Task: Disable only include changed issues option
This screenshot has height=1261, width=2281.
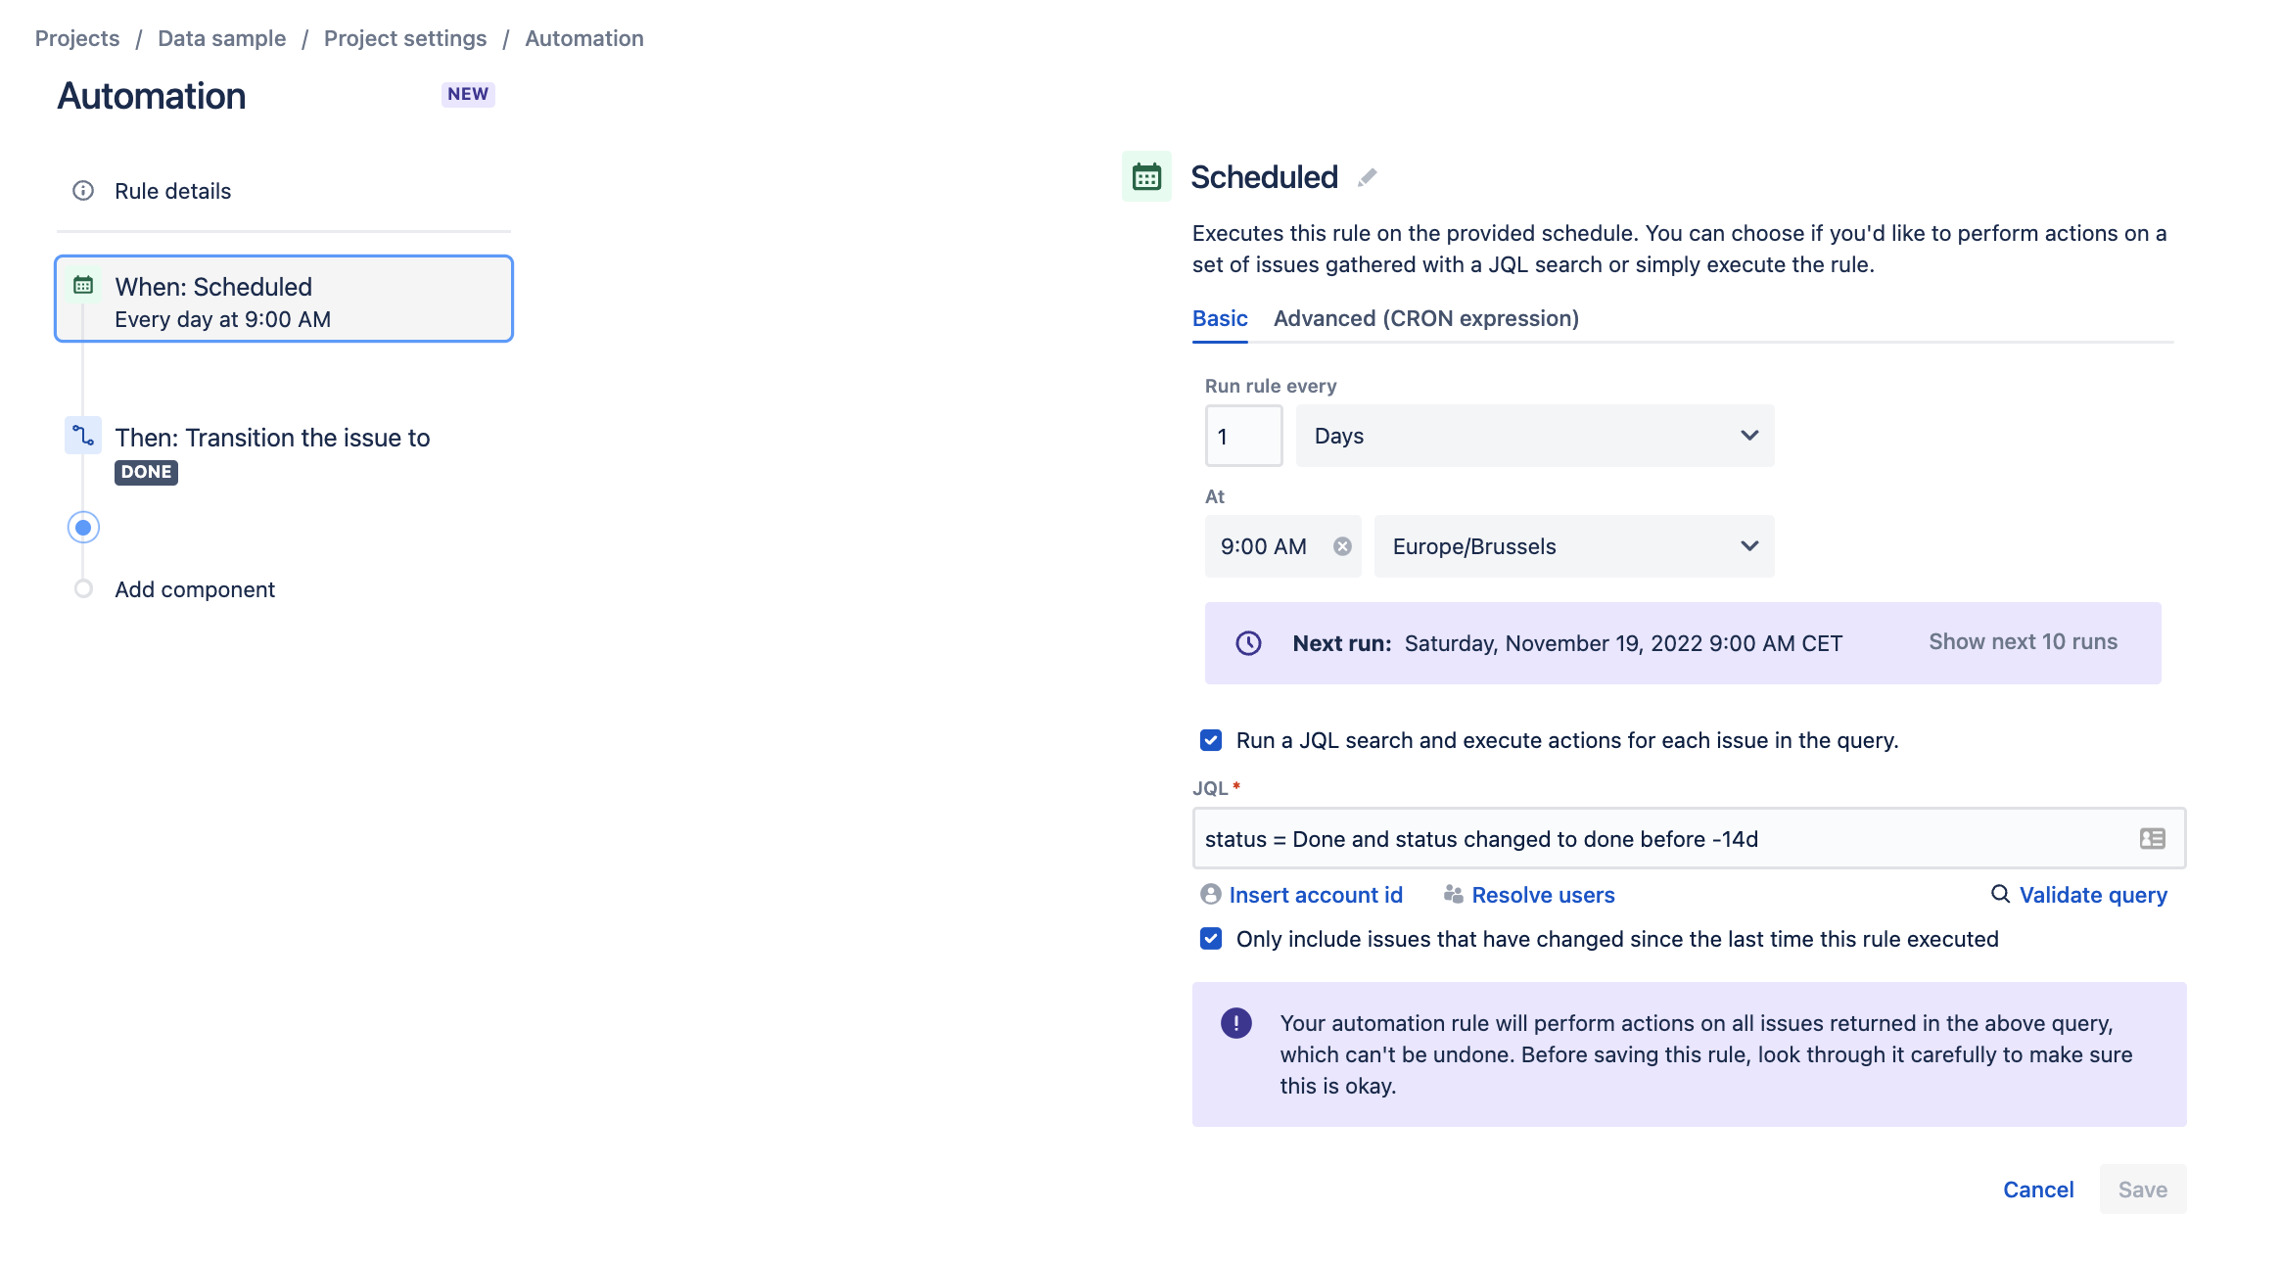Action: [x=1210, y=939]
